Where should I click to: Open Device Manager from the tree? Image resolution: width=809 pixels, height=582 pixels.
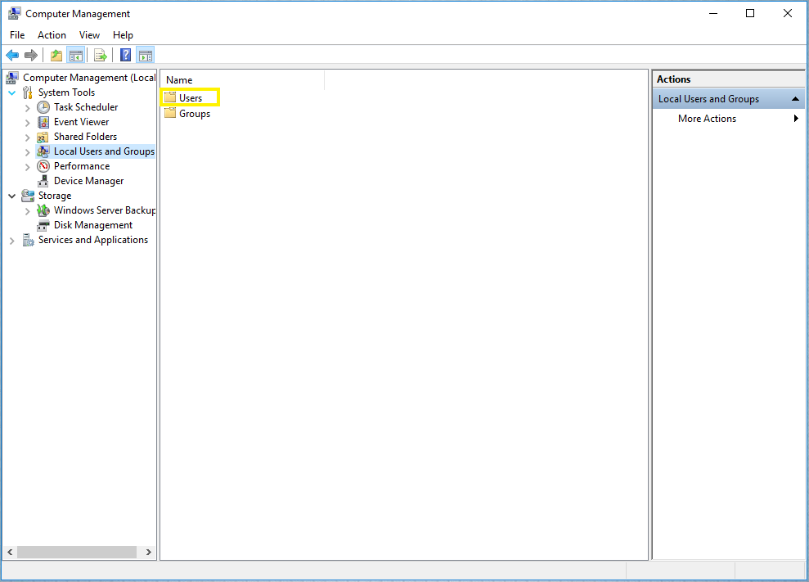88,181
